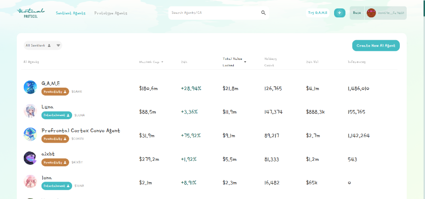Viewport: 425px width, 199px height.
Task: Click the page vertical scrollbar thumb
Action: (424, 8)
